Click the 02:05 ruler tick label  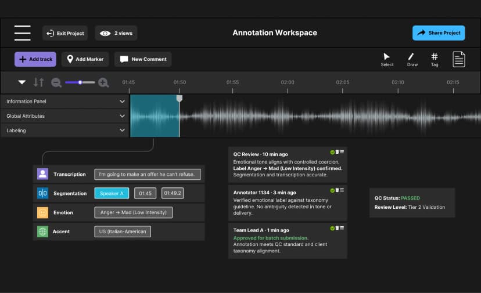[343, 82]
